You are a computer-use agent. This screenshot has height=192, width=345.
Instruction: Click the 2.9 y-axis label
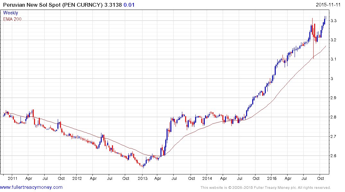coord(333,98)
